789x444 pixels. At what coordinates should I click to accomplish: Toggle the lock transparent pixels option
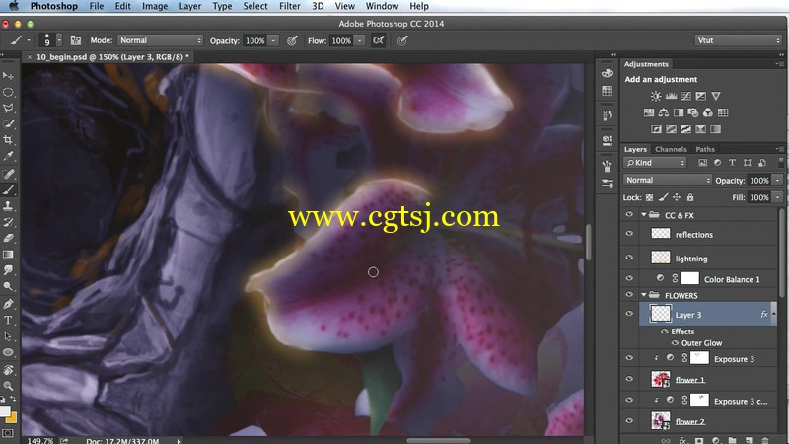coord(650,198)
